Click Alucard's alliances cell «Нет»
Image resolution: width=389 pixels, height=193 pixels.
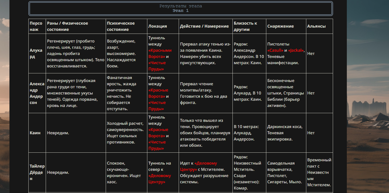pyautogui.click(x=319, y=54)
